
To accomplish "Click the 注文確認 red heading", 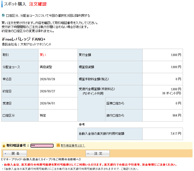I will tap(38, 4).
